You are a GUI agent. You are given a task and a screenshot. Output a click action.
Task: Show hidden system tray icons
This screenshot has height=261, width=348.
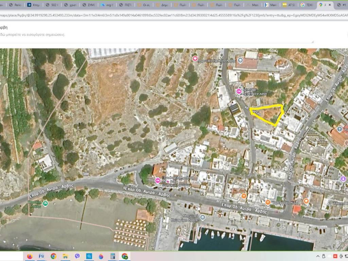coord(318,256)
